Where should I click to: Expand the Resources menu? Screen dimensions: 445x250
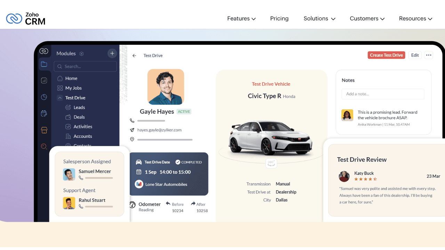(415, 18)
